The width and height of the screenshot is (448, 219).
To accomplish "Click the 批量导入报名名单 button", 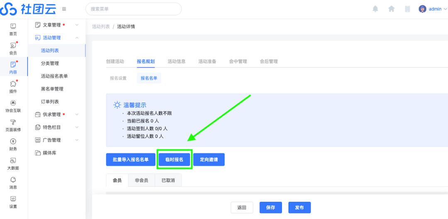I will coord(131,160).
